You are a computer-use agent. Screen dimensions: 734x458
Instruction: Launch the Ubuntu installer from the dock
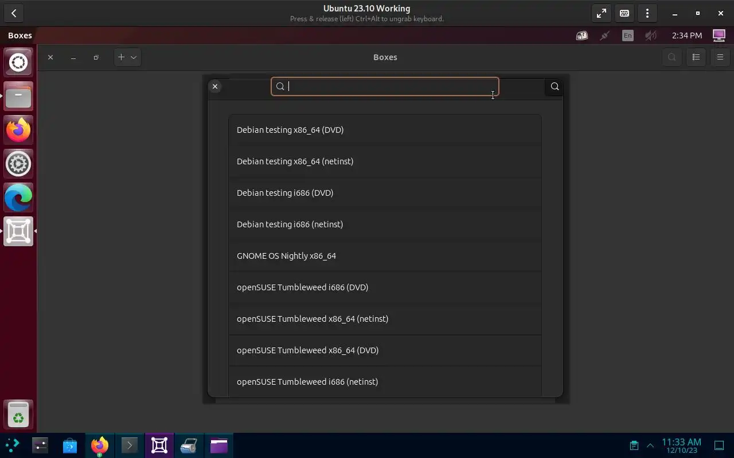pyautogui.click(x=18, y=62)
